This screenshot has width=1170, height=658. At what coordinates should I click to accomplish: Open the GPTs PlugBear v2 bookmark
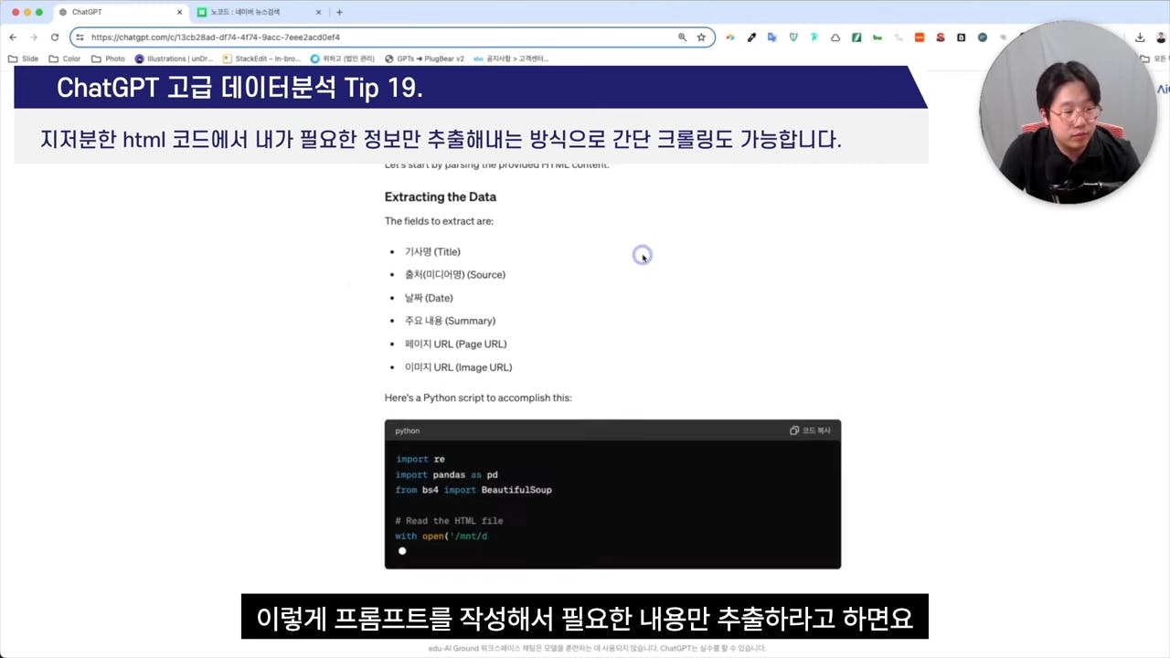coord(425,58)
